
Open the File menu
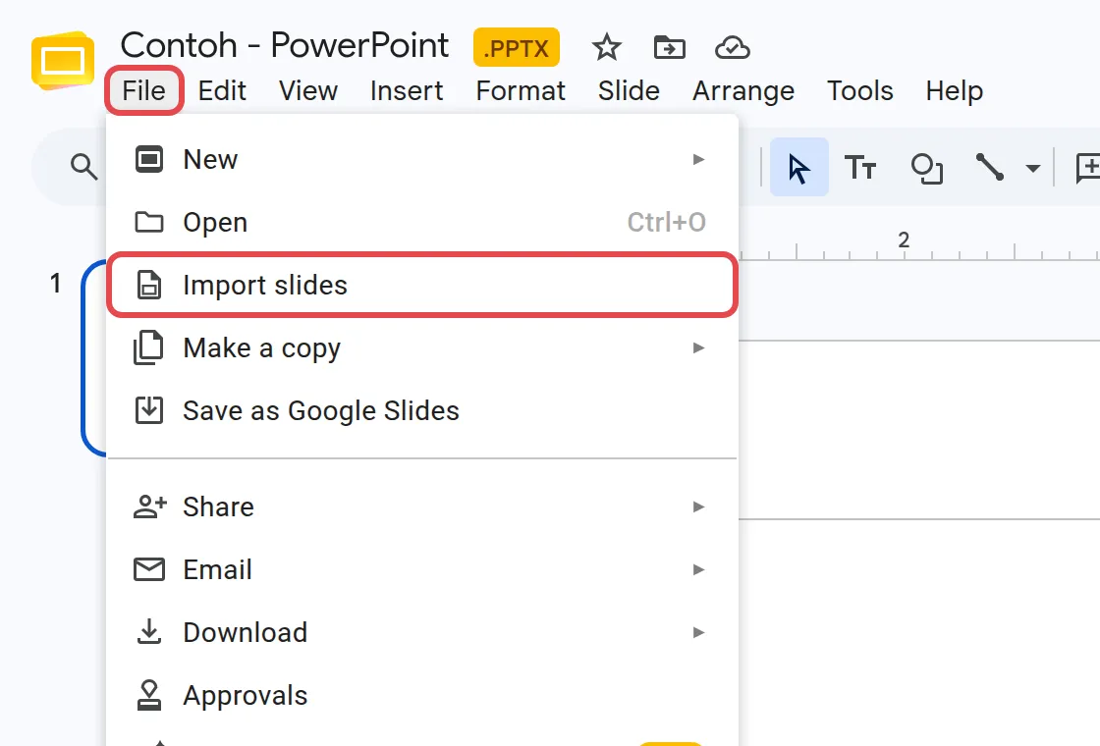tap(143, 90)
